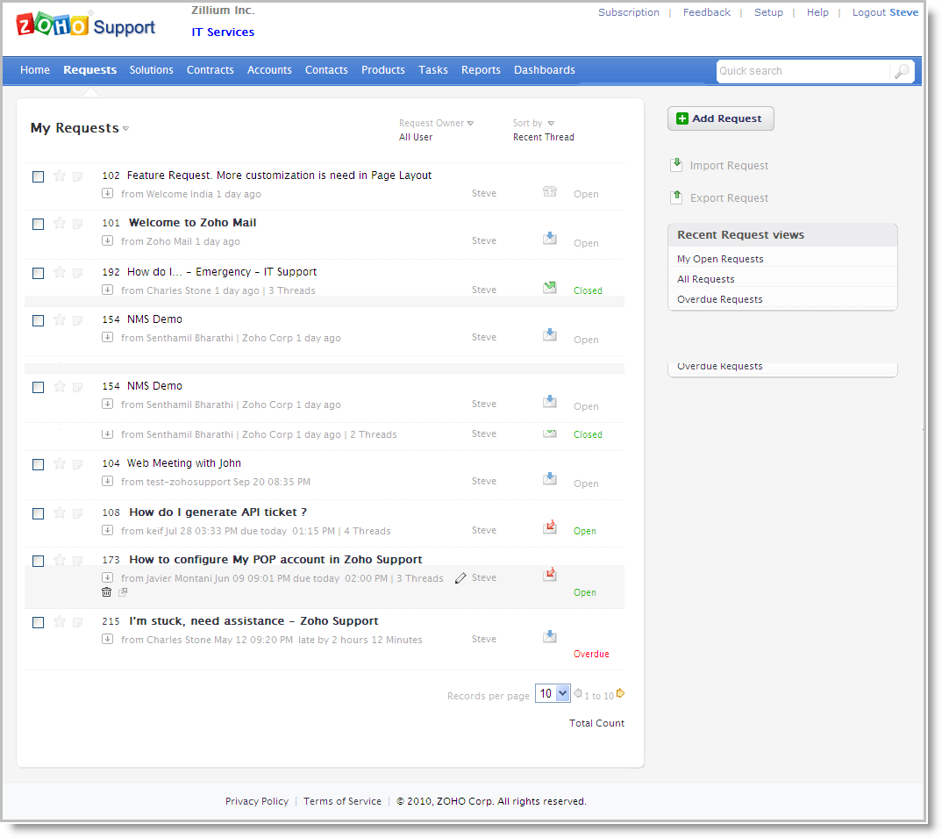The width and height of the screenshot is (942, 838).
Task: Open the Contracts tab
Action: [211, 70]
